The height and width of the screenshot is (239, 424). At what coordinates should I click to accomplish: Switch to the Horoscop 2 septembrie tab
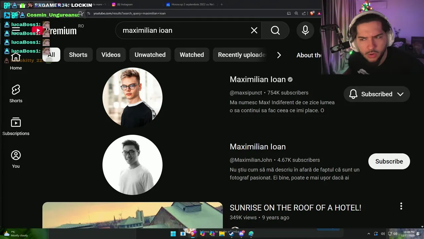pyautogui.click(x=190, y=4)
